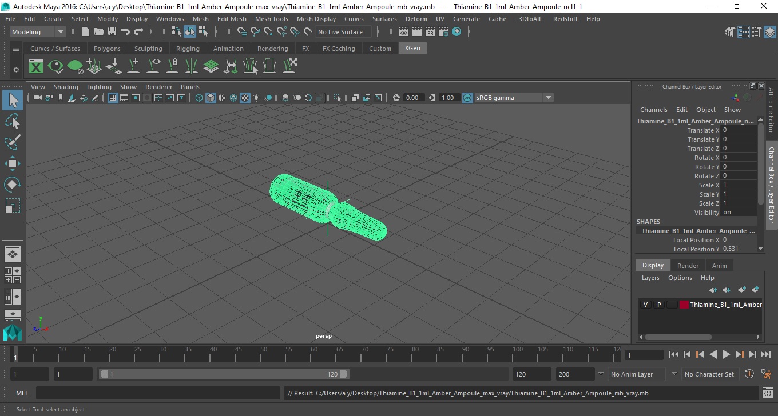Toggle the P playback box of Thiamine layer
Screen dimensions: 778x416
coord(658,305)
